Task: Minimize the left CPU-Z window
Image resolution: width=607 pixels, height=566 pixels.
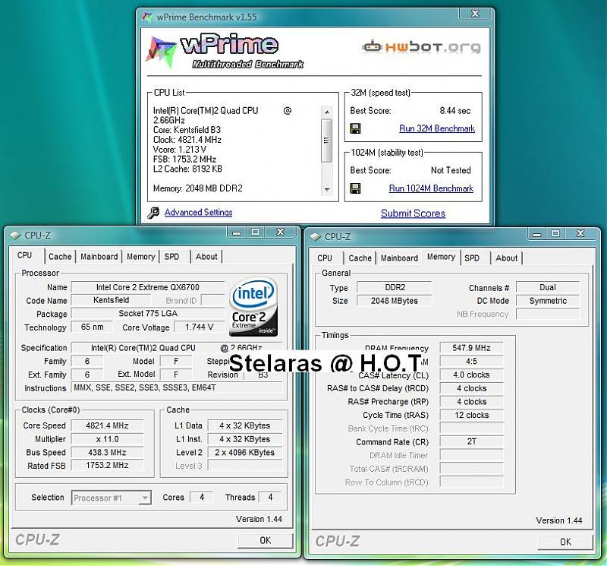Action: [237, 232]
